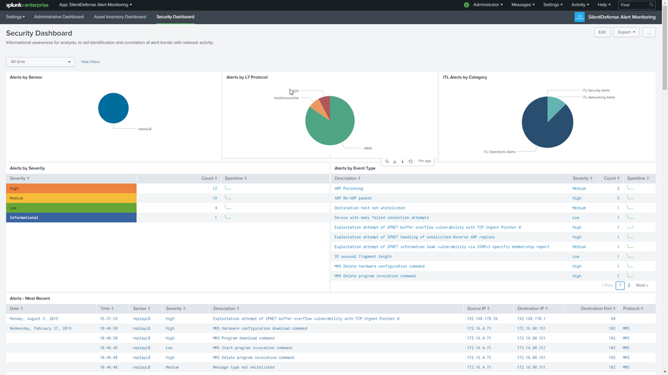Expand the Messages menu
668x375 pixels.
click(522, 5)
